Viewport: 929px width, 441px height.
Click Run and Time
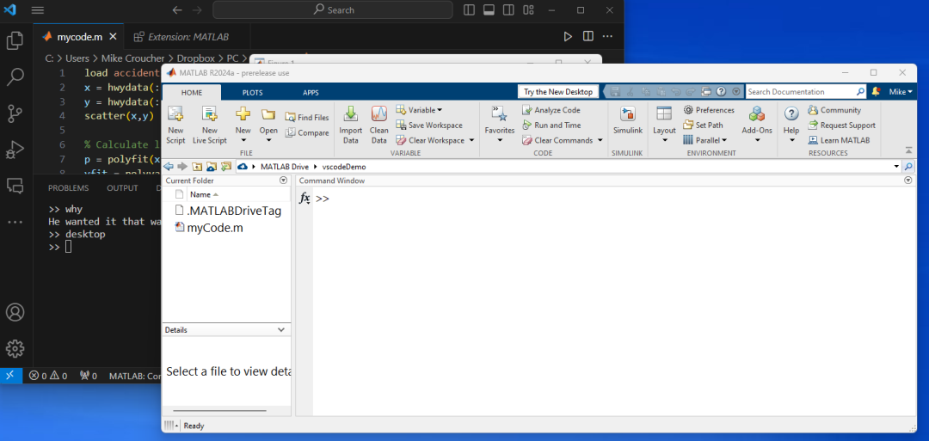[551, 125]
